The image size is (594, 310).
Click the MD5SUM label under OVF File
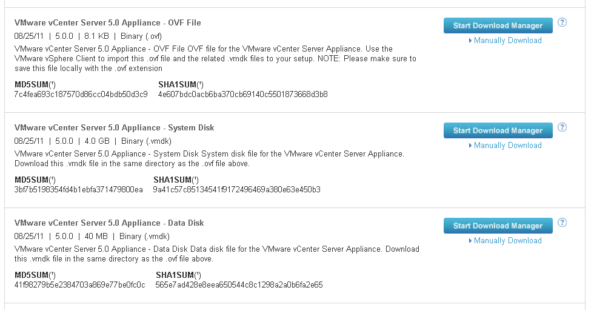(35, 84)
